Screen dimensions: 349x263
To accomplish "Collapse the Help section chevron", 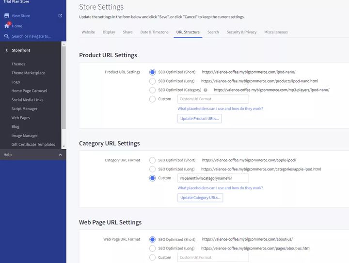I will click(60, 155).
